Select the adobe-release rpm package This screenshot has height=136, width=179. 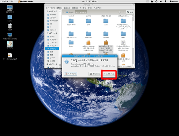click(88, 46)
